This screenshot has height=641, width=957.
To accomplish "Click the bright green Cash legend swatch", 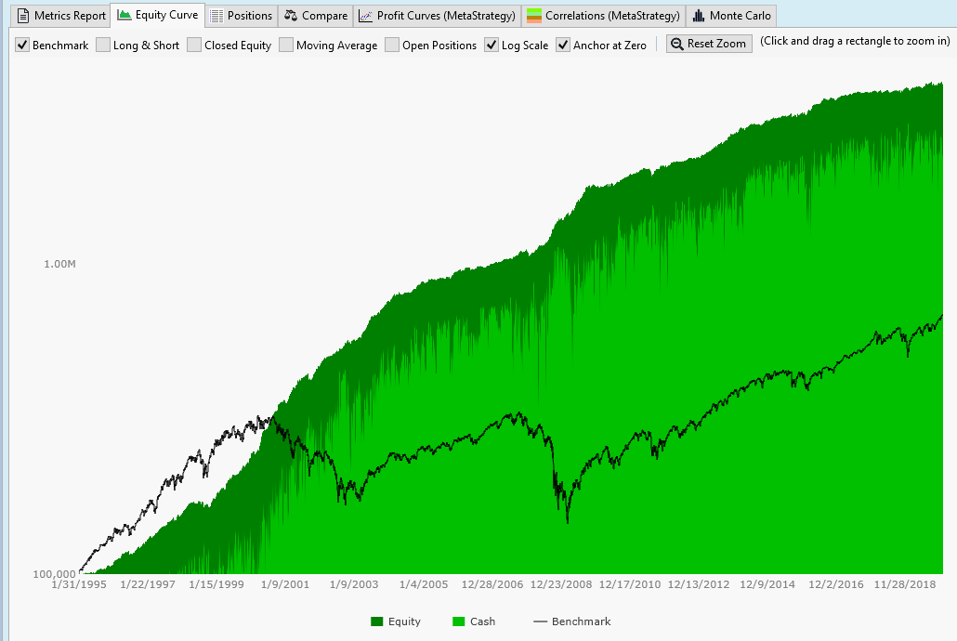I will [458, 621].
